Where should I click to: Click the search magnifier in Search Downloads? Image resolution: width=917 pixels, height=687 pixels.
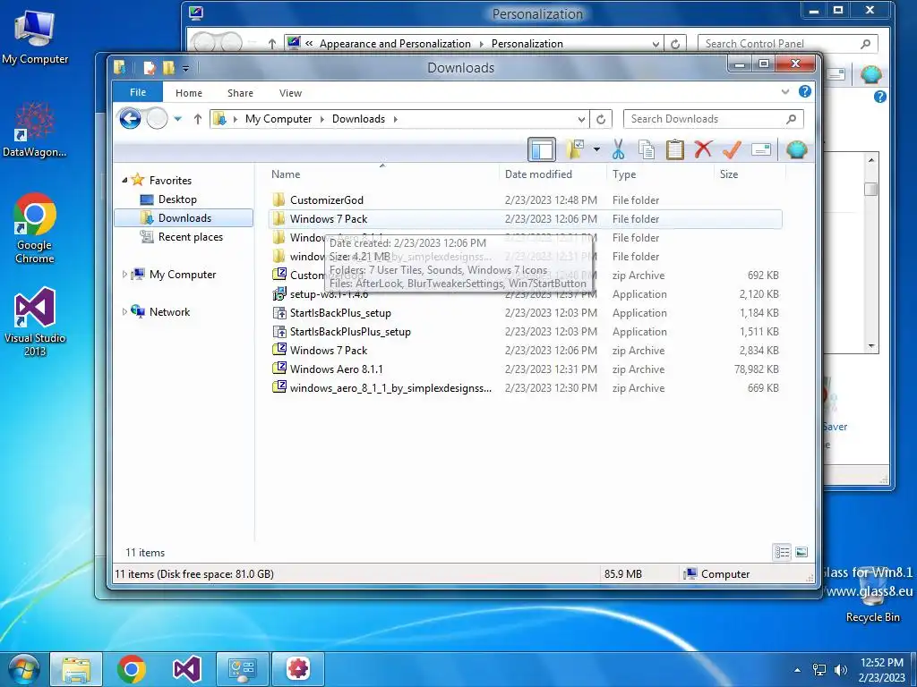coord(792,119)
